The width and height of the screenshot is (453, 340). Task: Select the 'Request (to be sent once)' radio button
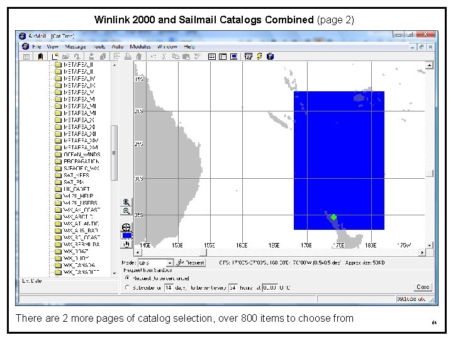127,278
